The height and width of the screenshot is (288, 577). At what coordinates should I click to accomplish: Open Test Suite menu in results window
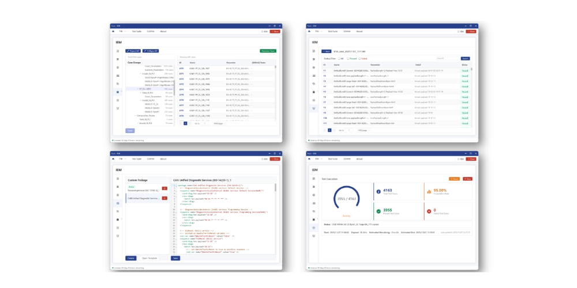[333, 31]
